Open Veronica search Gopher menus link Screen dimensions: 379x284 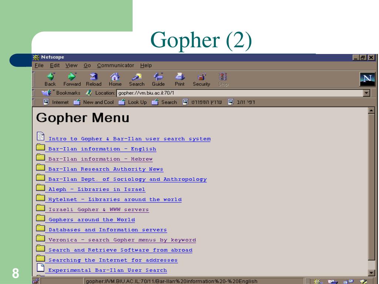(x=122, y=240)
